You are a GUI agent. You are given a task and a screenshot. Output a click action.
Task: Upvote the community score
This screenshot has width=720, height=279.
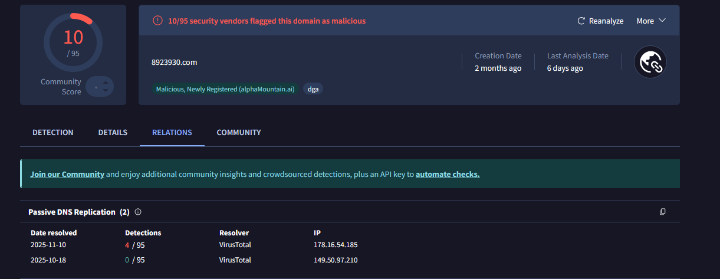[x=105, y=83]
